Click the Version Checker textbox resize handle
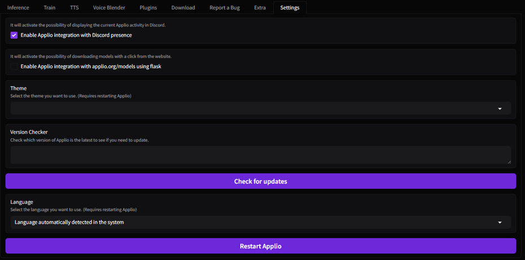The width and height of the screenshot is (525, 260). (x=508, y=162)
